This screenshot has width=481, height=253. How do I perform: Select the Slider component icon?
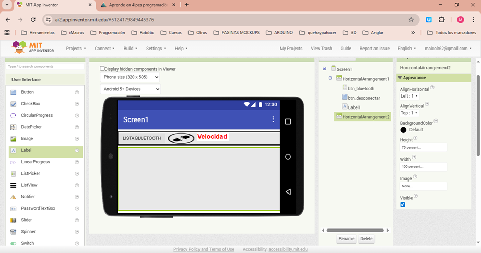point(14,220)
